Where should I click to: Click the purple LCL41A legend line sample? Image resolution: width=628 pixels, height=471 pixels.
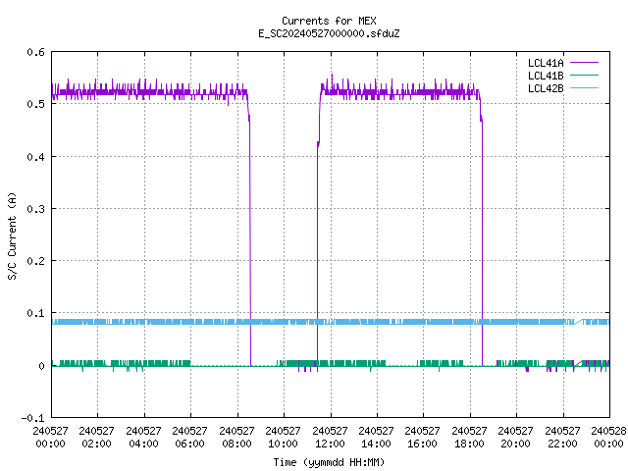click(584, 63)
